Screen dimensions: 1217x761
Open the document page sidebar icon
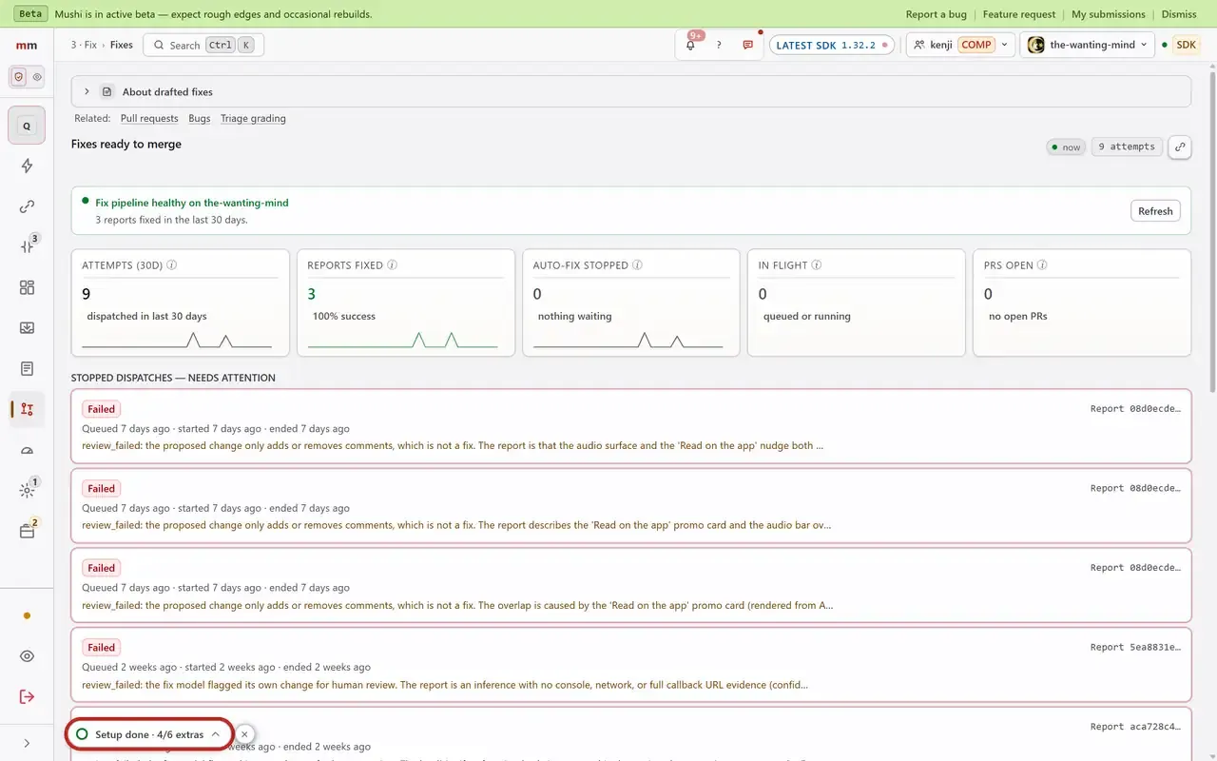tap(27, 368)
